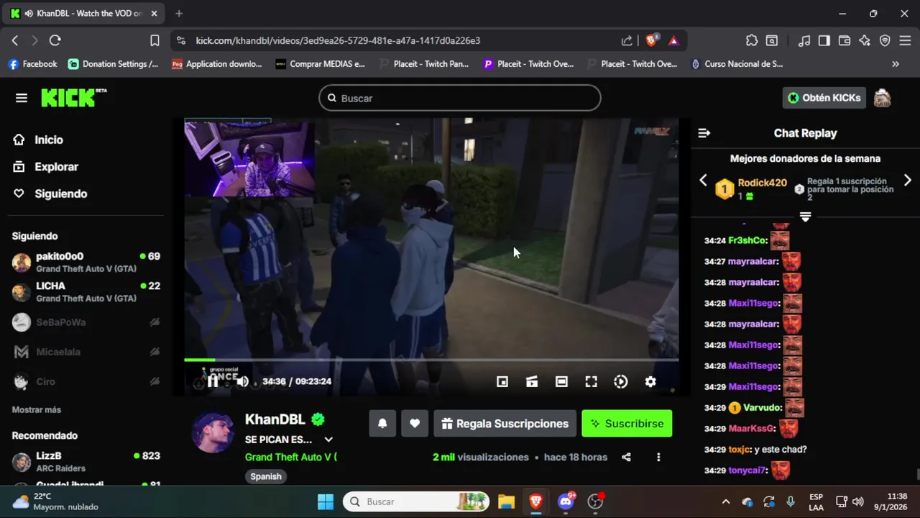Open playback speed control
The width and height of the screenshot is (920, 518).
pyautogui.click(x=621, y=382)
